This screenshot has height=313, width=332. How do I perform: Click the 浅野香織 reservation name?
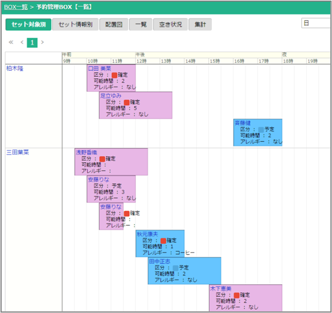pos(87,152)
